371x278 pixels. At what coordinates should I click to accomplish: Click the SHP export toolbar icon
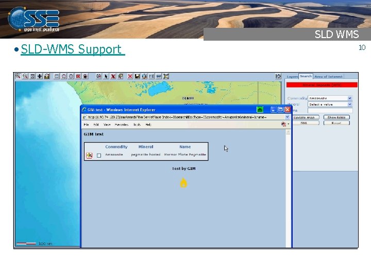(x=159, y=76)
